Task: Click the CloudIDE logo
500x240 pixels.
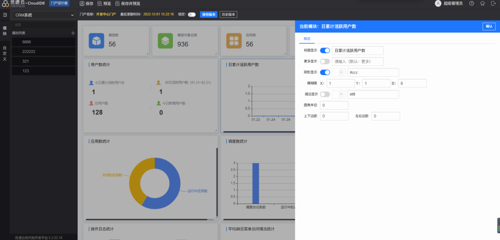Action: pos(24,3)
